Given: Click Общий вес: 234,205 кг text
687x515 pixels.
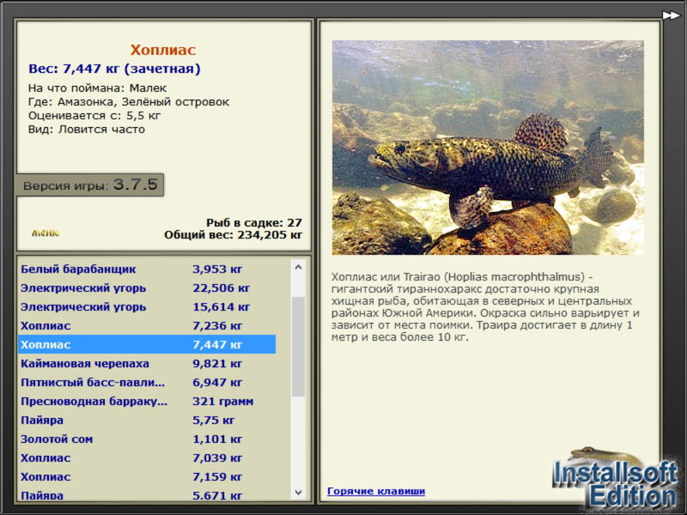Looking at the screenshot, I should (233, 235).
